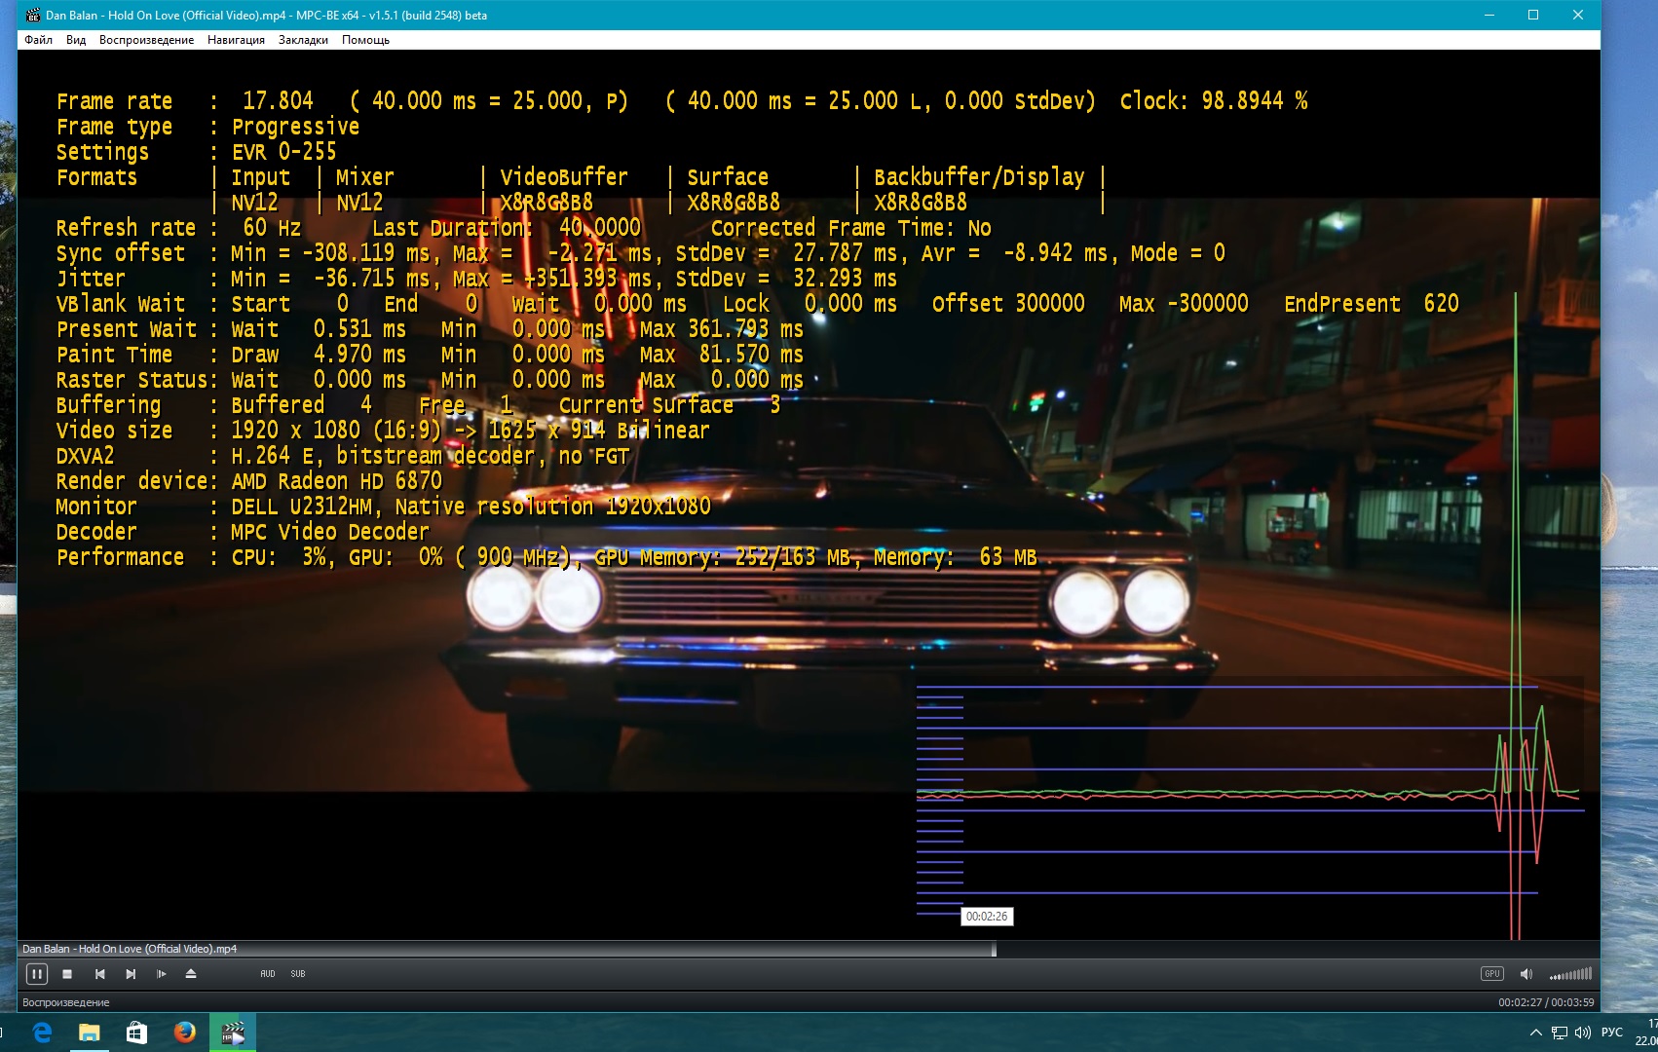Screen dimensions: 1658x1052
Task: Click the MPC-BE taskbar icon
Action: point(233,1033)
